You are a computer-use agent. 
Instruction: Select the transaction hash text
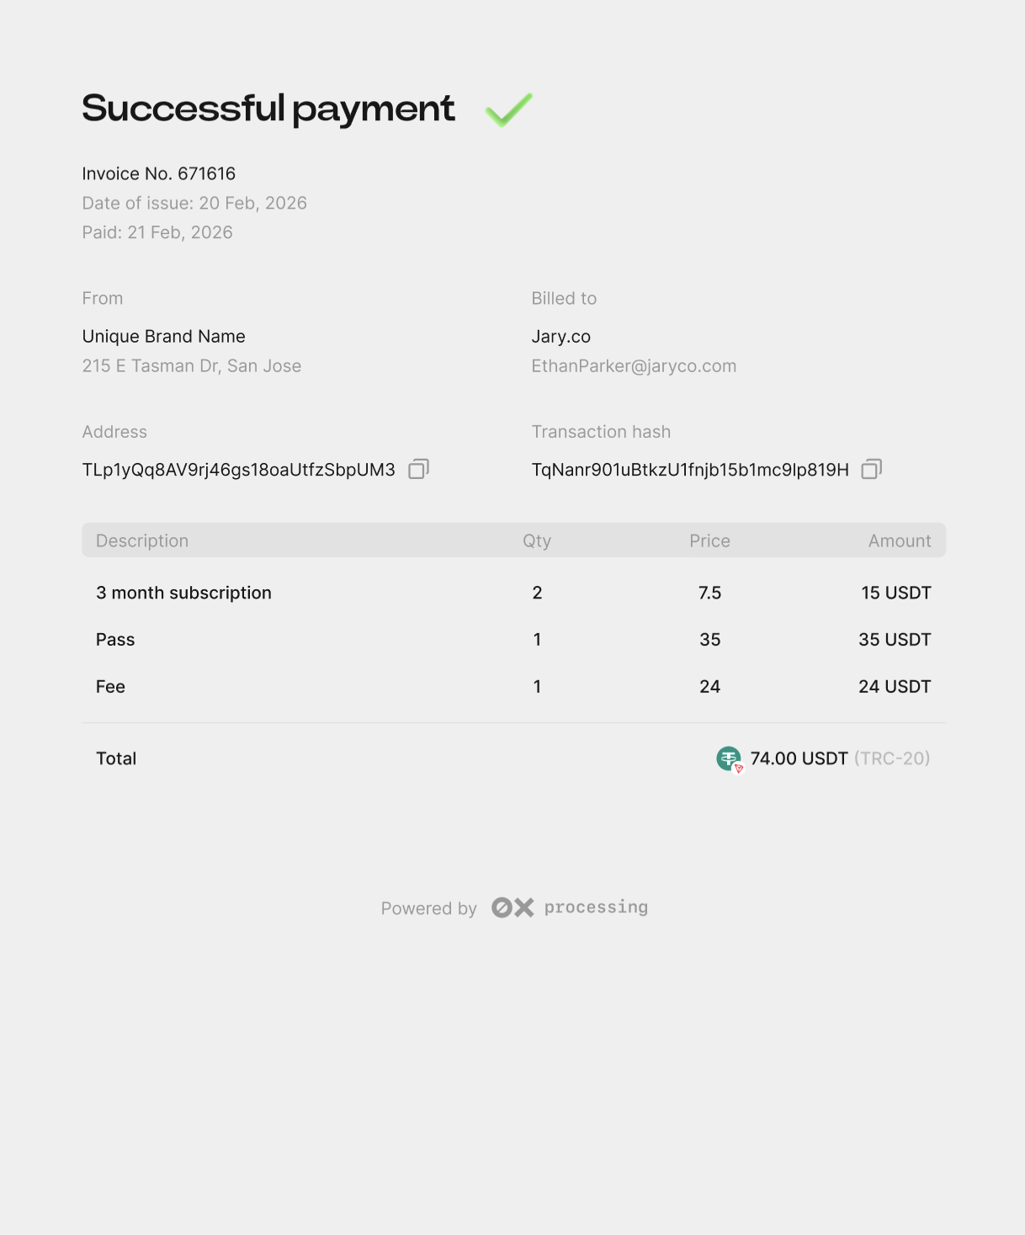pos(690,470)
